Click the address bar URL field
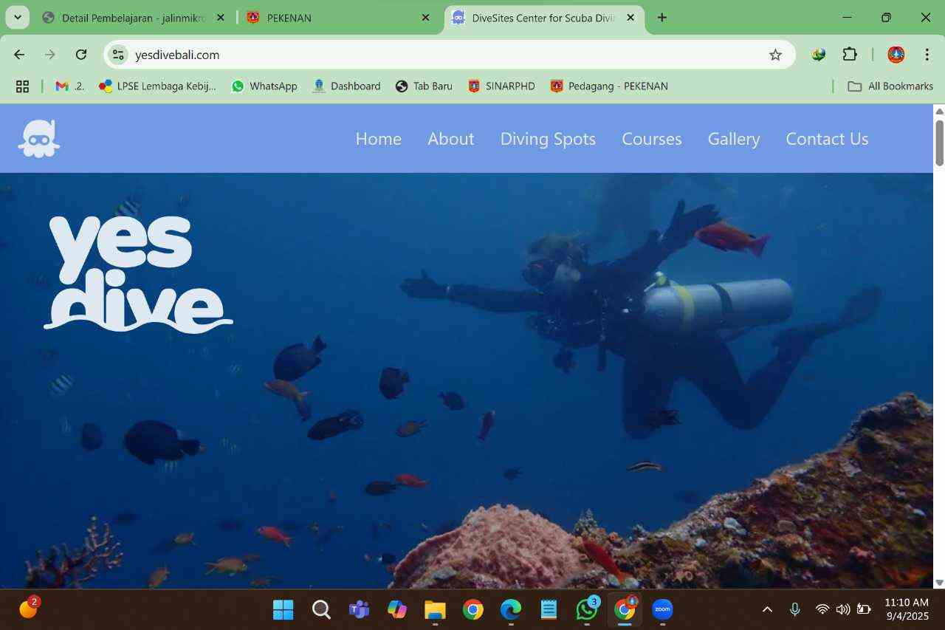Viewport: 945px width, 630px height. click(x=443, y=55)
